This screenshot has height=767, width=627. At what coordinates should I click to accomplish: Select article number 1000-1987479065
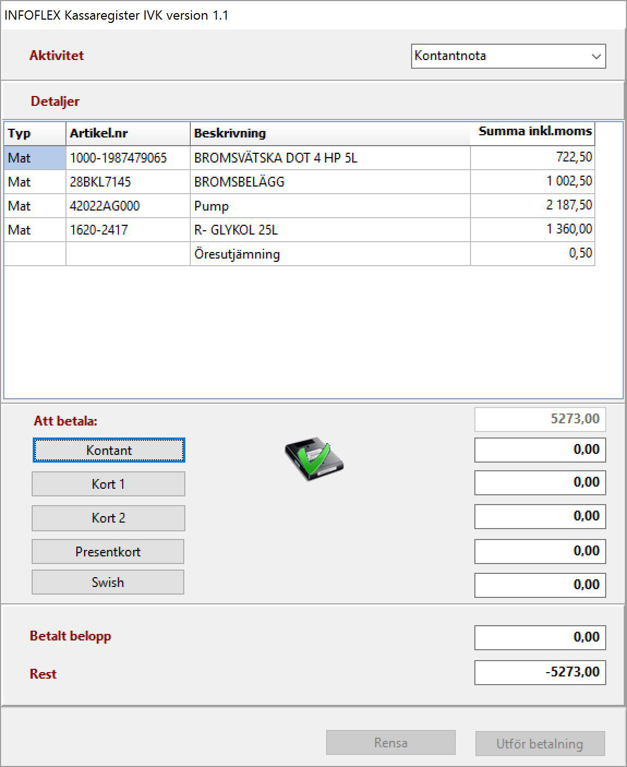(x=128, y=158)
